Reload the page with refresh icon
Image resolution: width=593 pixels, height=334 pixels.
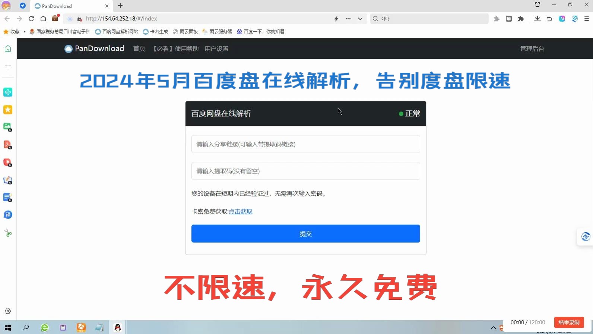tap(31, 19)
